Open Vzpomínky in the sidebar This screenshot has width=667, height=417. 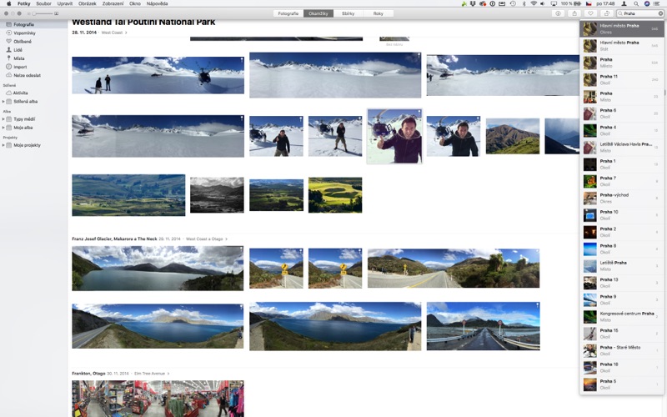tap(24, 33)
